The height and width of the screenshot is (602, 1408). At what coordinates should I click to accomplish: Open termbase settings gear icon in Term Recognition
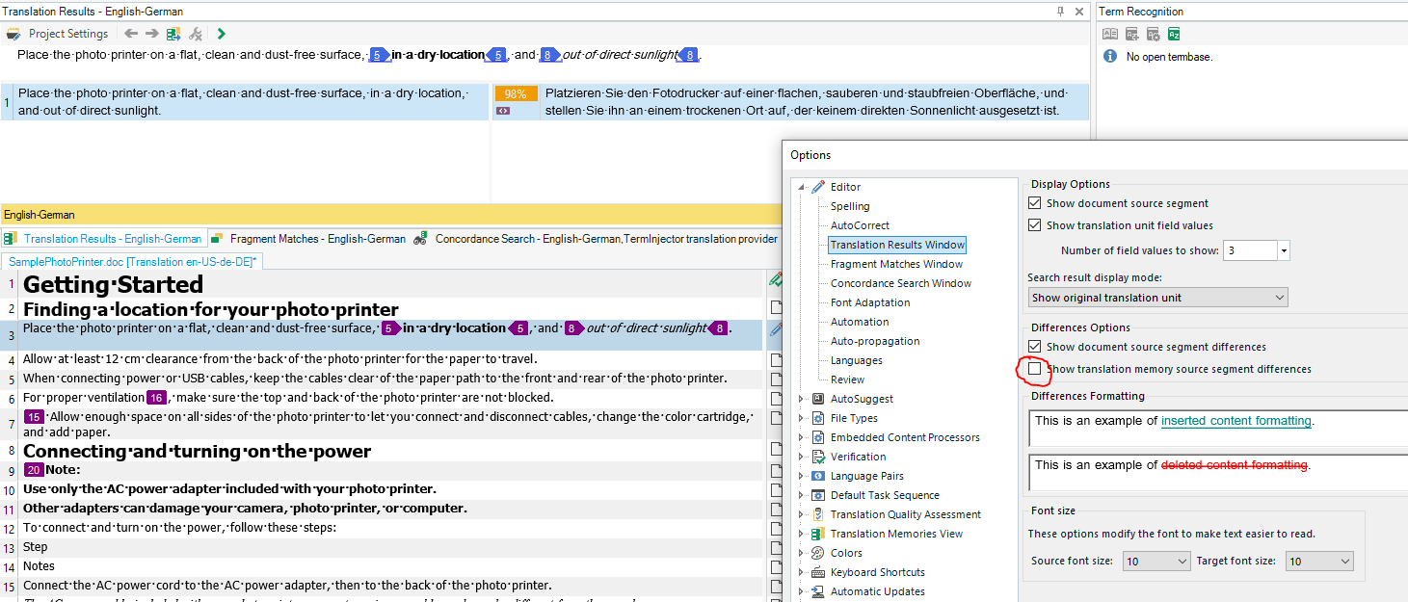pyautogui.click(x=1153, y=34)
